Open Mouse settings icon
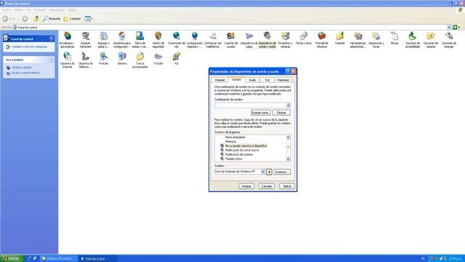This screenshot has height=262, width=465. (395, 38)
